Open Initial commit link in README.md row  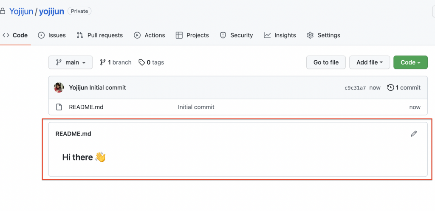196,107
